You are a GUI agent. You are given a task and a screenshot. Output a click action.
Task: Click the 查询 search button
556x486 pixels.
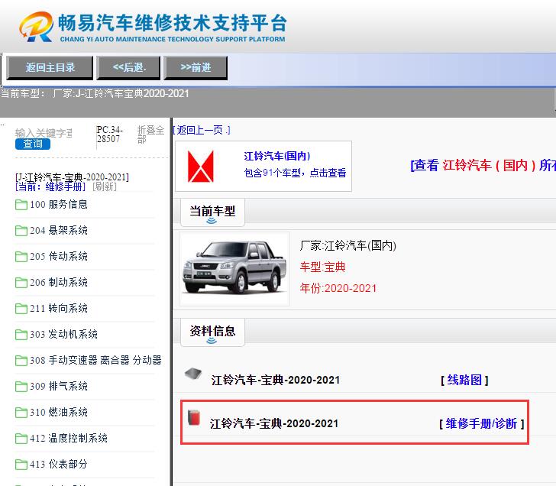[33, 144]
